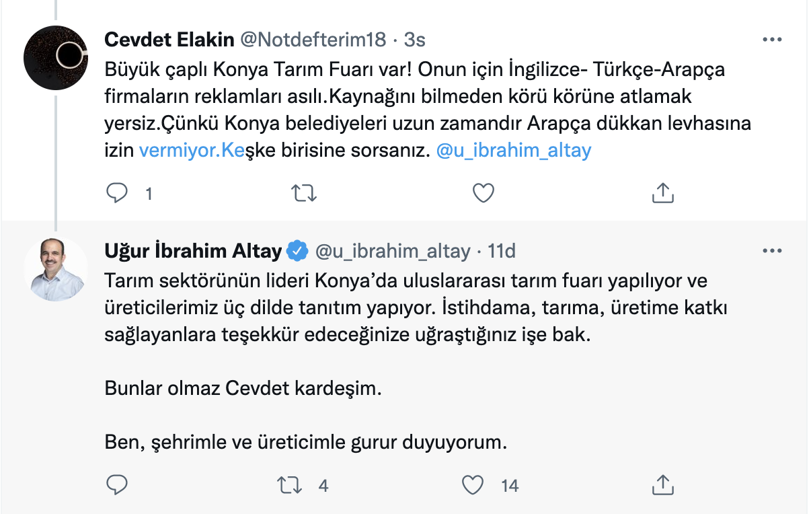View like count showing 14

coord(508,484)
